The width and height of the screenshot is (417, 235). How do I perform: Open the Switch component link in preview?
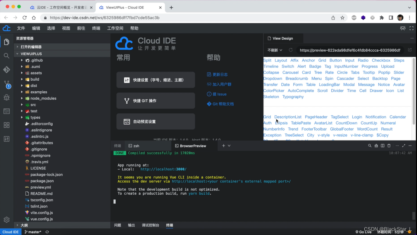pyautogui.click(x=288, y=66)
